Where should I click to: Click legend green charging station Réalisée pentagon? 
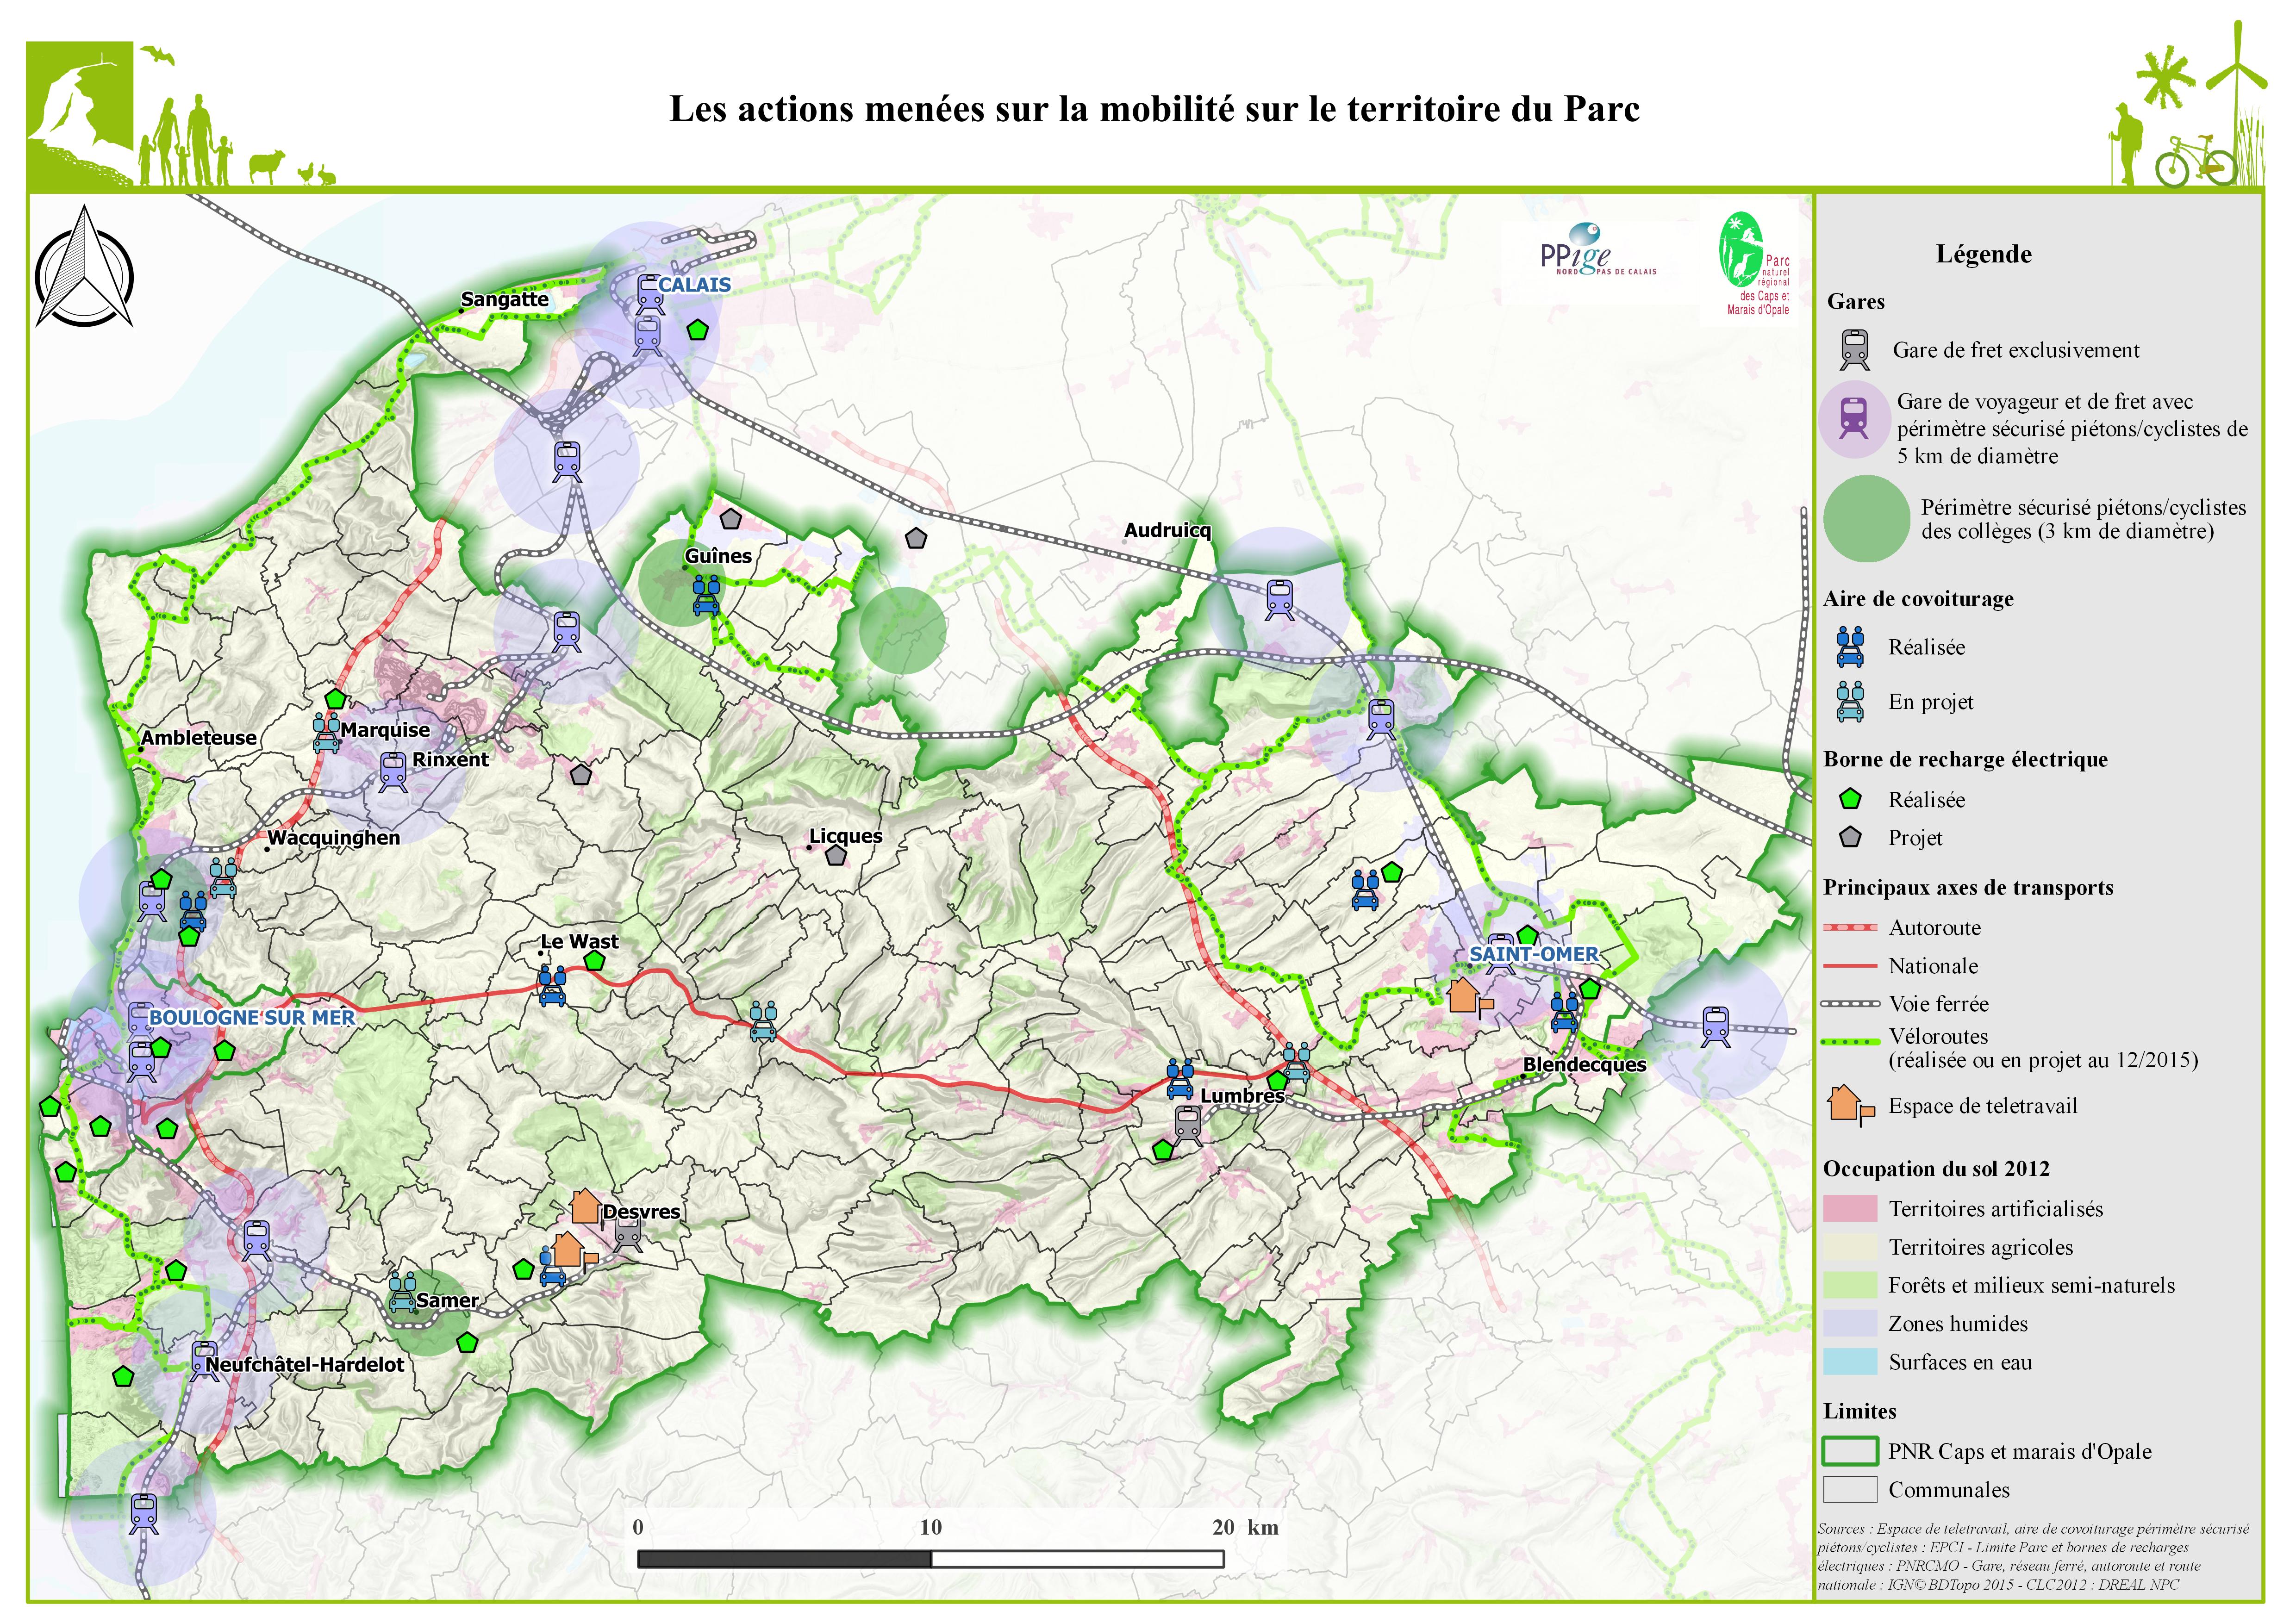1851,799
